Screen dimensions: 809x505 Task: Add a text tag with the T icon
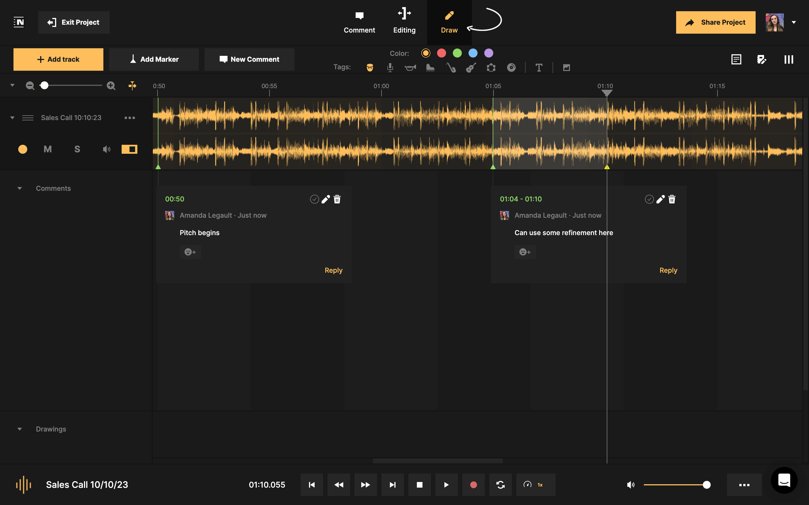pos(539,67)
